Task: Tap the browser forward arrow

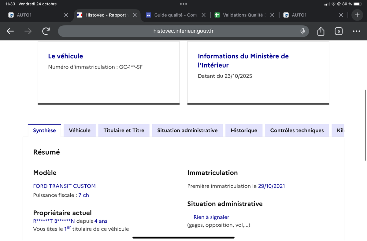Action: [x=28, y=31]
